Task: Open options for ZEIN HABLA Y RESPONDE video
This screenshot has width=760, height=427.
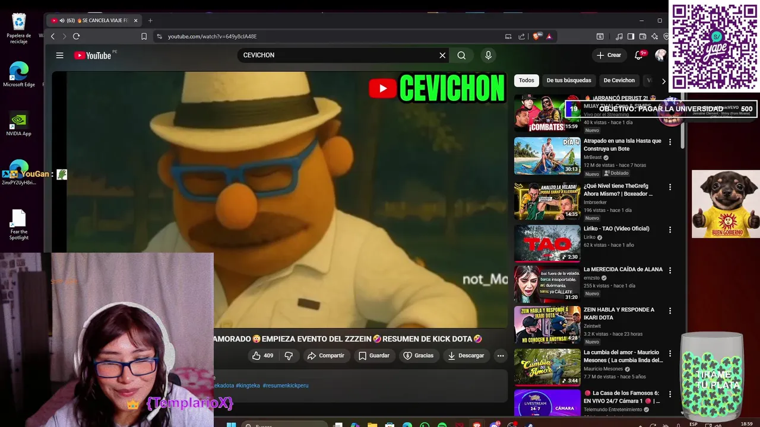Action: (670, 311)
